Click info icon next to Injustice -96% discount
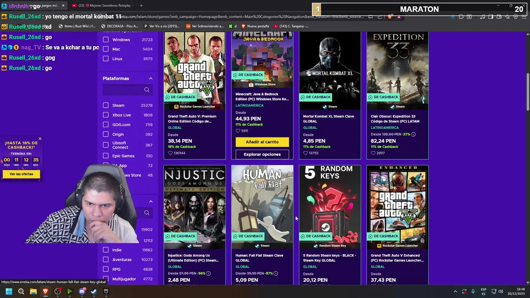 [208, 274]
